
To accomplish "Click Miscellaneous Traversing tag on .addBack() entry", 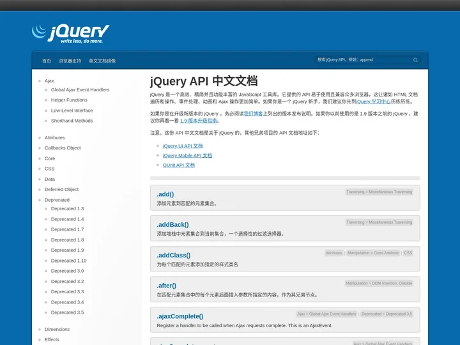I will click(x=390, y=222).
